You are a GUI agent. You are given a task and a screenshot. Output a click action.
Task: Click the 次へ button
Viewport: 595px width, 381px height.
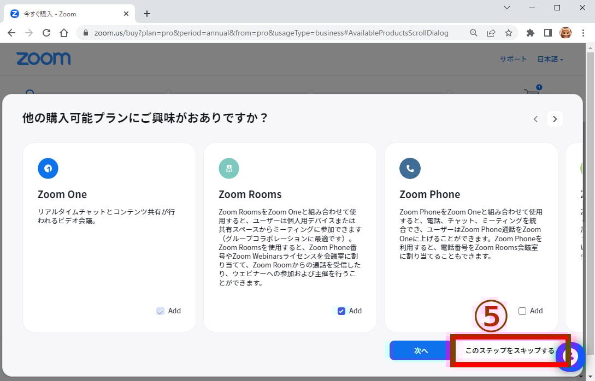coord(421,350)
